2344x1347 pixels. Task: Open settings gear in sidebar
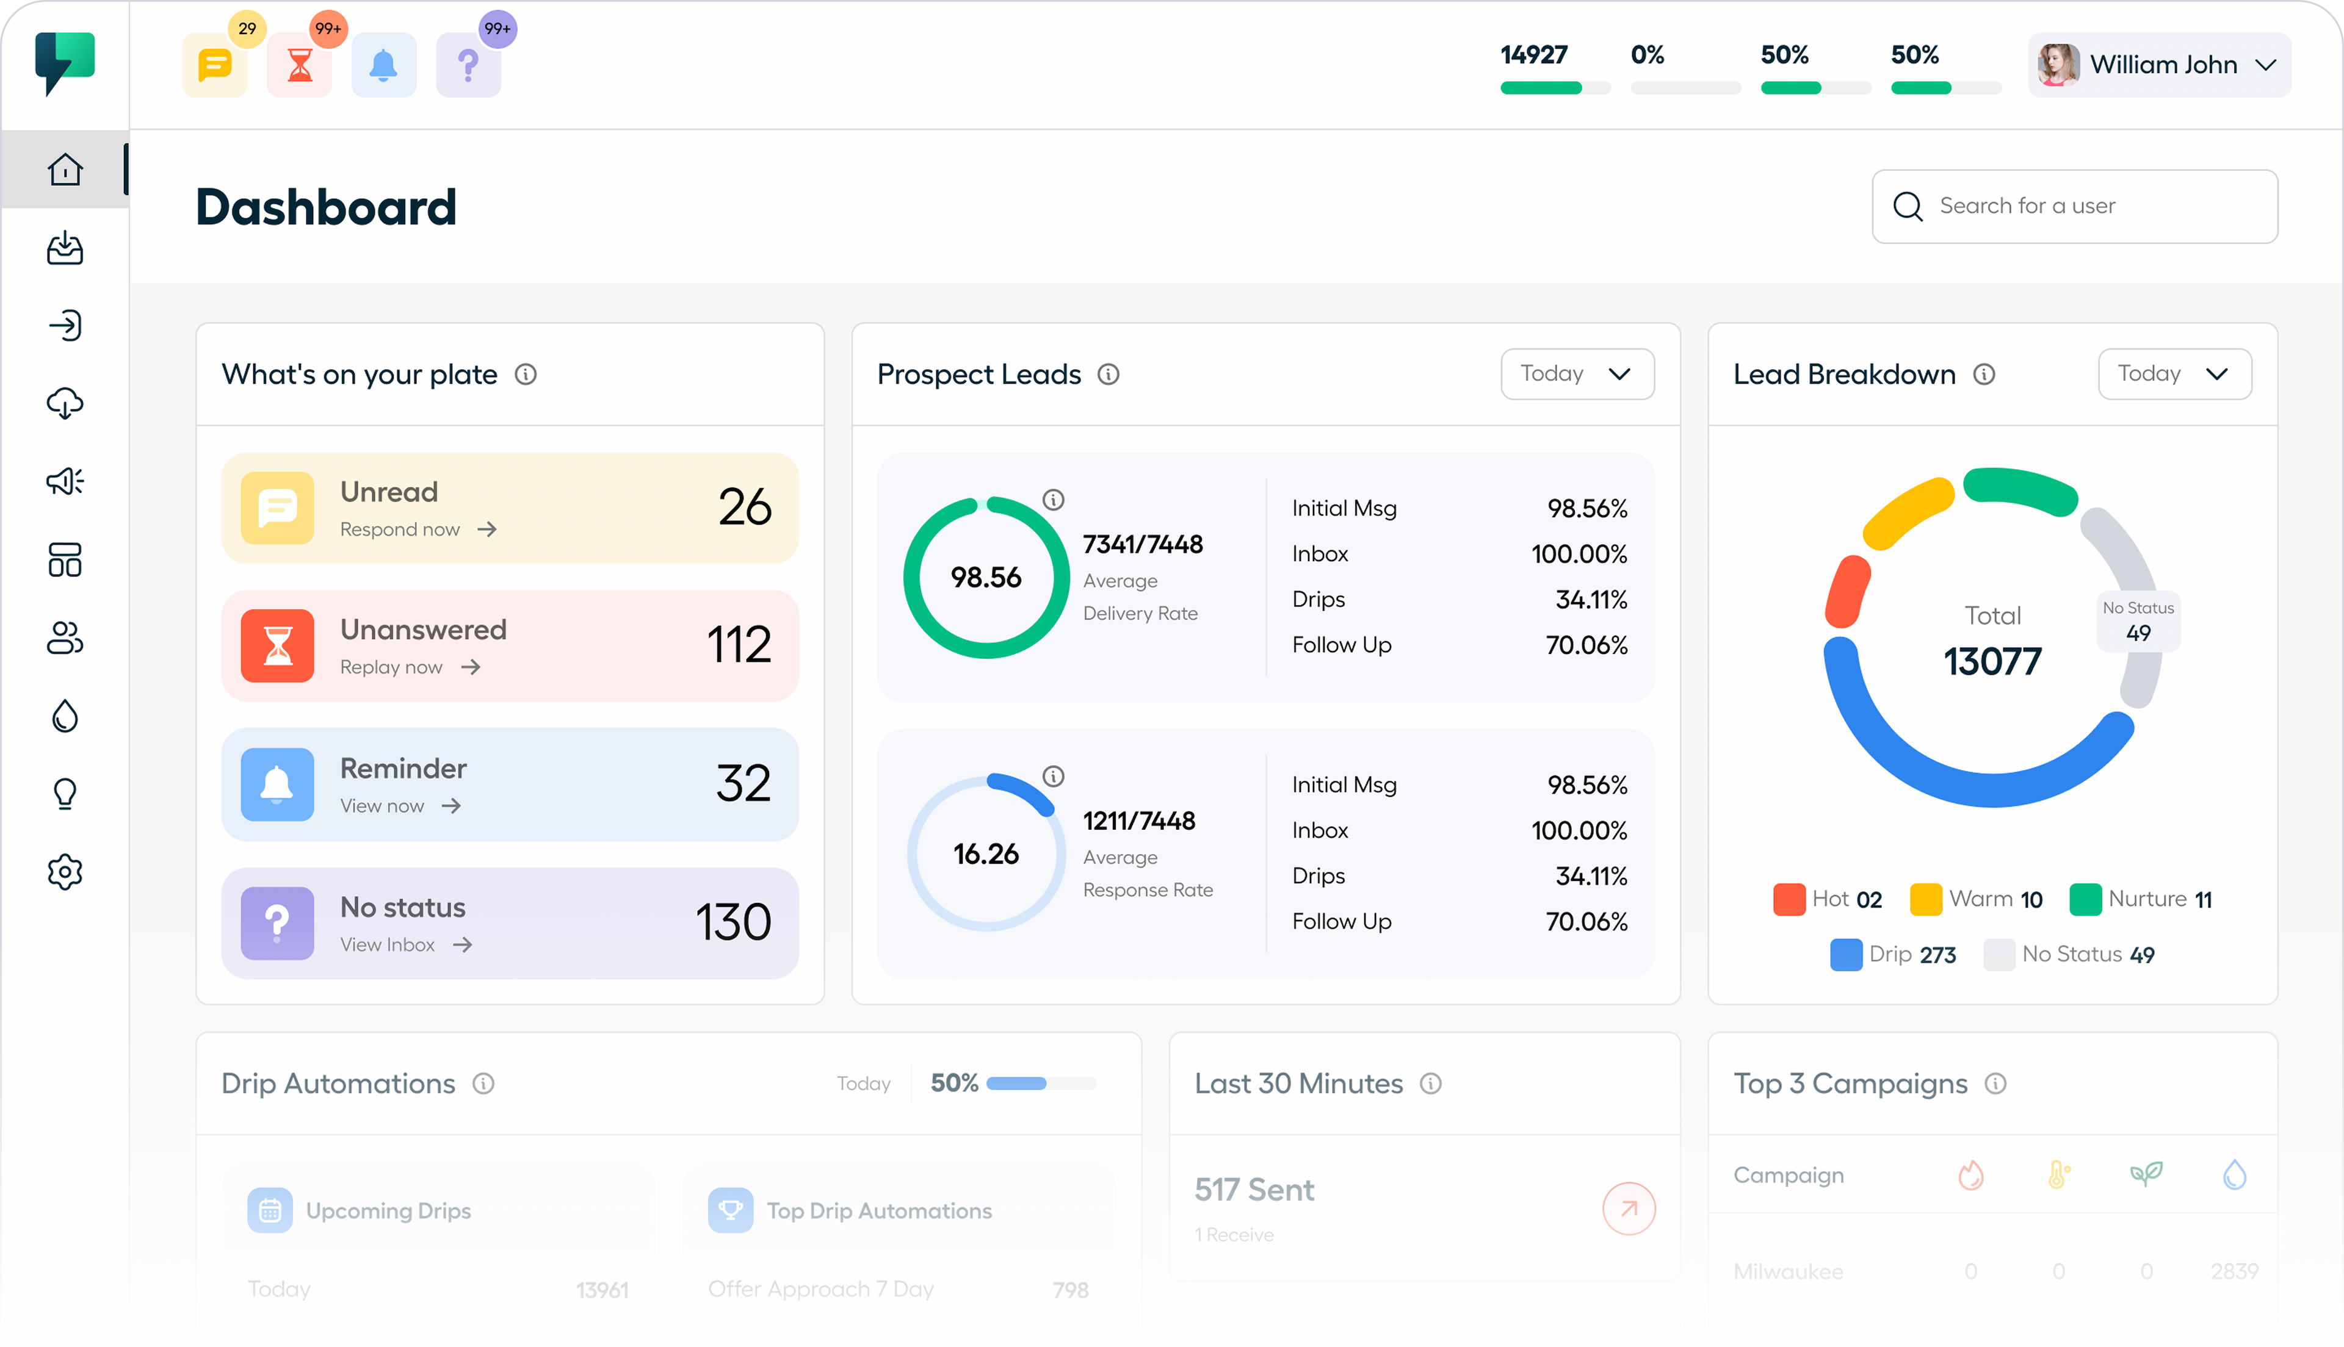click(x=65, y=872)
